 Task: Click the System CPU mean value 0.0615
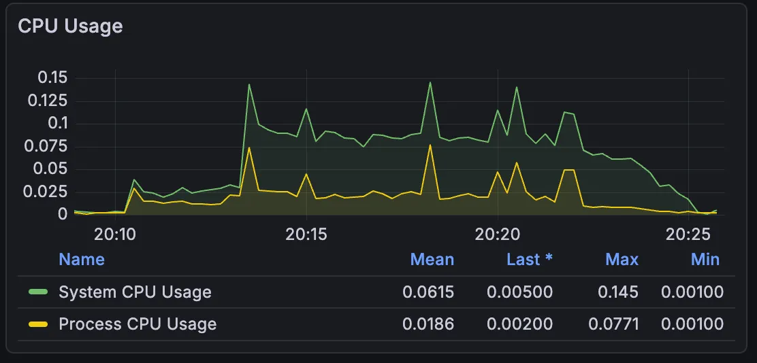[428, 292]
